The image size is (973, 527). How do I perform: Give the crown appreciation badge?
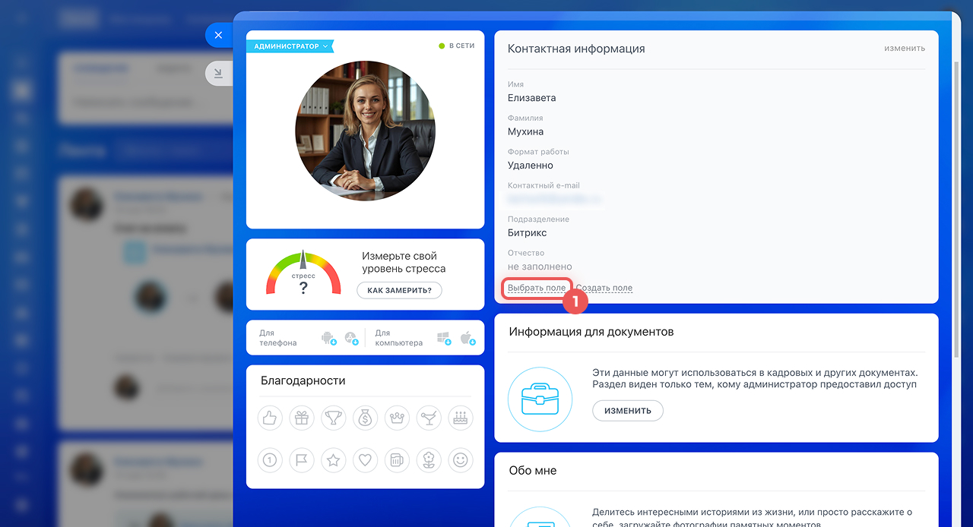tap(397, 418)
